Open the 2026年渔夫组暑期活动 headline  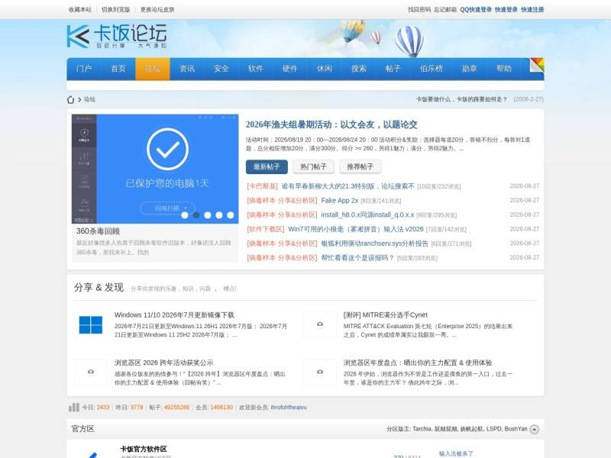click(x=331, y=124)
